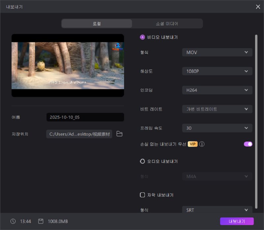Click the folder icon beside save location
This screenshot has height=230, width=264.
tap(119, 134)
